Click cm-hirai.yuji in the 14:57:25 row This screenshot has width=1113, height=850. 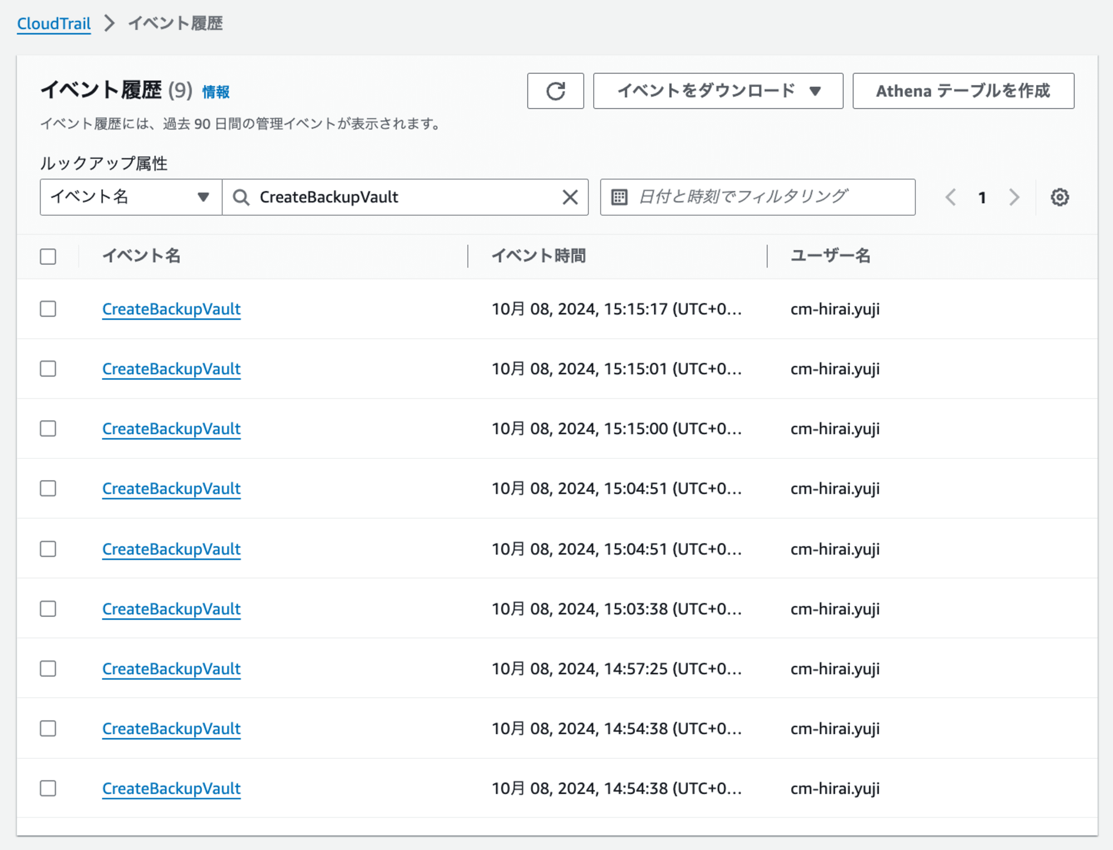tap(835, 669)
